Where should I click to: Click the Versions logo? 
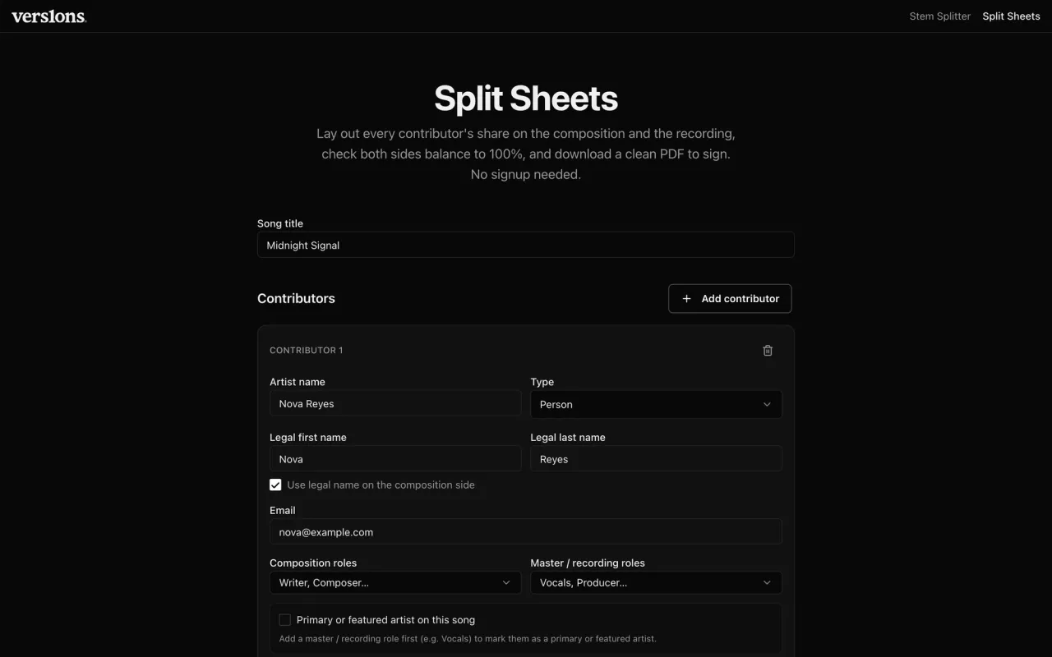coord(48,16)
